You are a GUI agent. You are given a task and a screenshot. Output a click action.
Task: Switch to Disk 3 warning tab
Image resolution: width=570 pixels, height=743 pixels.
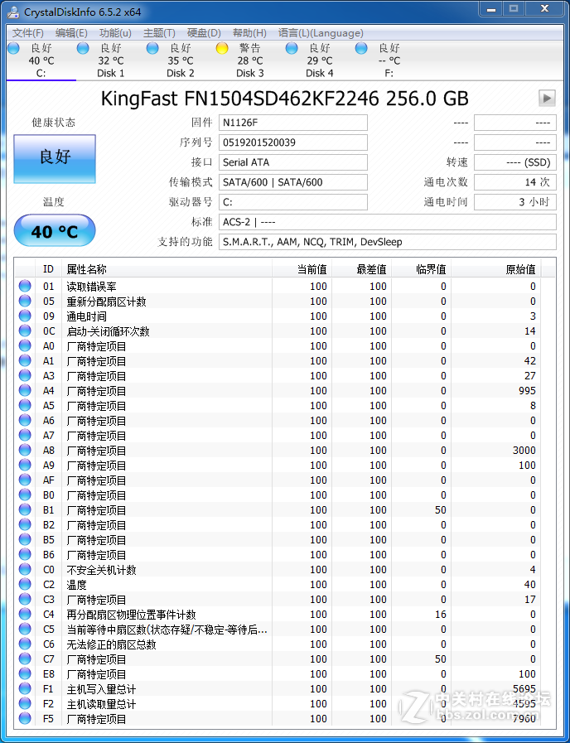[250, 60]
